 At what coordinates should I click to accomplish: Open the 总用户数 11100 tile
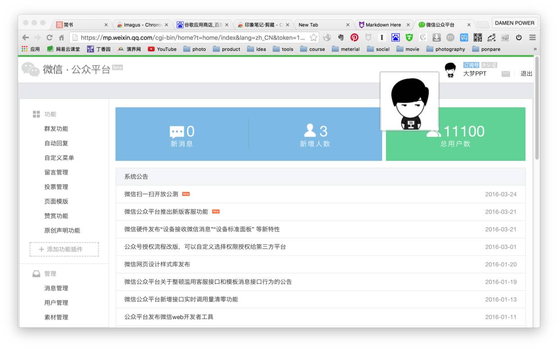(455, 134)
